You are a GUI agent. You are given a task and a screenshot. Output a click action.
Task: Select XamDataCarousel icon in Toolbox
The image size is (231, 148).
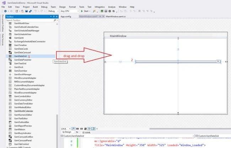pos(10,53)
